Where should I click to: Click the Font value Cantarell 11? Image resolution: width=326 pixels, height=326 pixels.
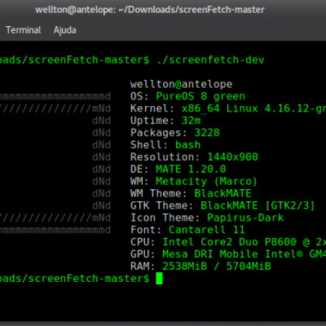point(207,230)
